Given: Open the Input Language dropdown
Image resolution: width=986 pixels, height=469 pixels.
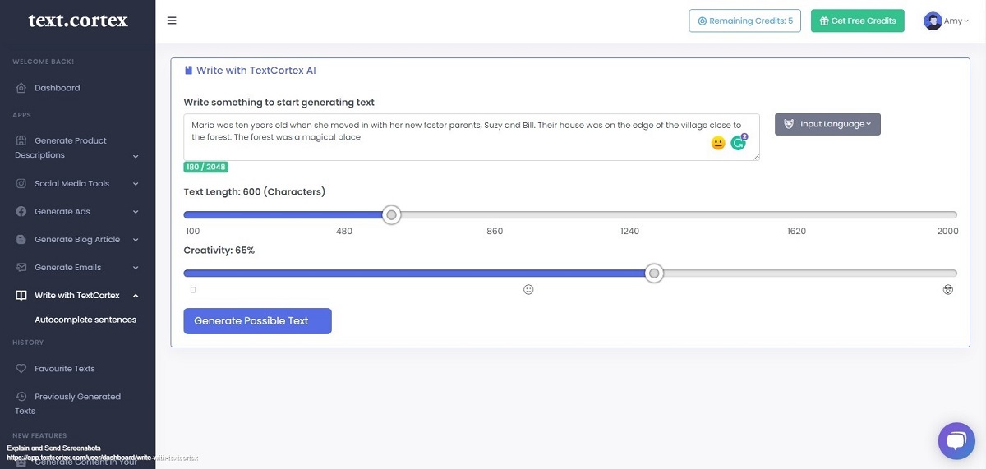Looking at the screenshot, I should click(x=827, y=124).
